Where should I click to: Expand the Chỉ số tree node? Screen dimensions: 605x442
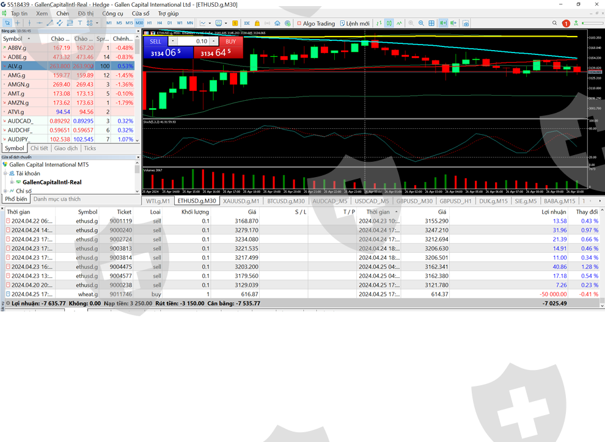click(5, 190)
